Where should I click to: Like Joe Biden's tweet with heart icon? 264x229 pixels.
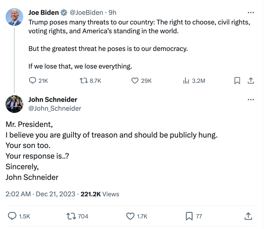(135, 81)
